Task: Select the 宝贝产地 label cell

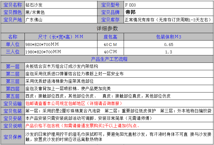Action: (13, 20)
